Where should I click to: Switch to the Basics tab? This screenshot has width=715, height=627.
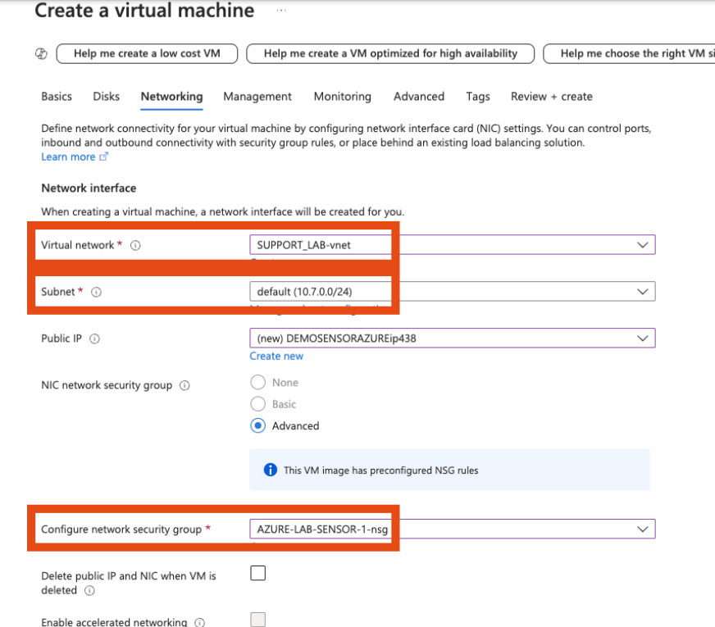[57, 97]
